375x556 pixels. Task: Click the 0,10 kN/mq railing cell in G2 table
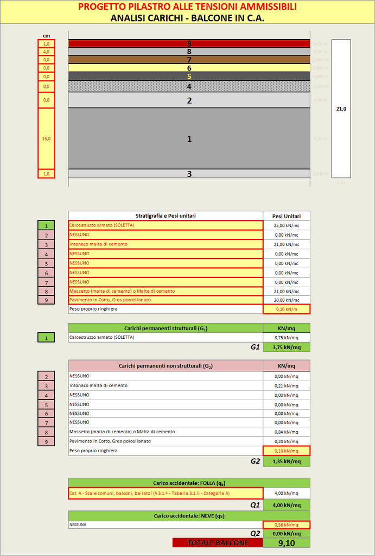click(x=287, y=451)
